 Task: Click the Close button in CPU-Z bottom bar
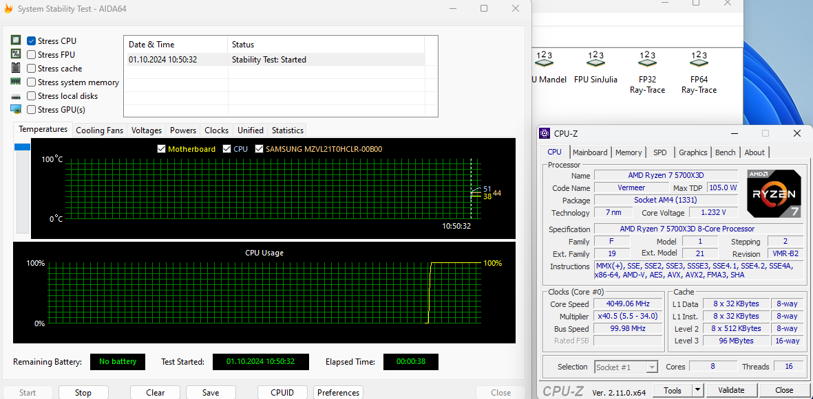tap(784, 390)
